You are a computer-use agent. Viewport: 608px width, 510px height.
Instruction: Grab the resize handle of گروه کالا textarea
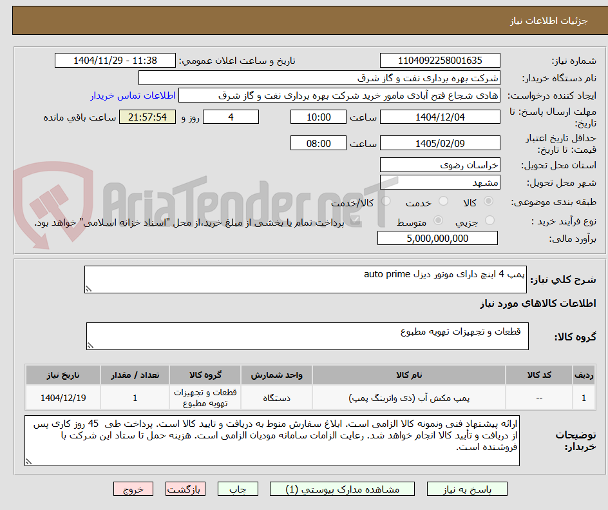[90, 346]
